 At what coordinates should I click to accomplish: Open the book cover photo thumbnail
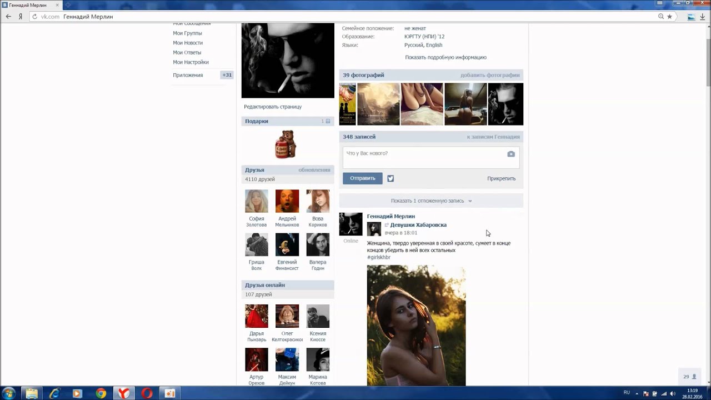(x=348, y=104)
